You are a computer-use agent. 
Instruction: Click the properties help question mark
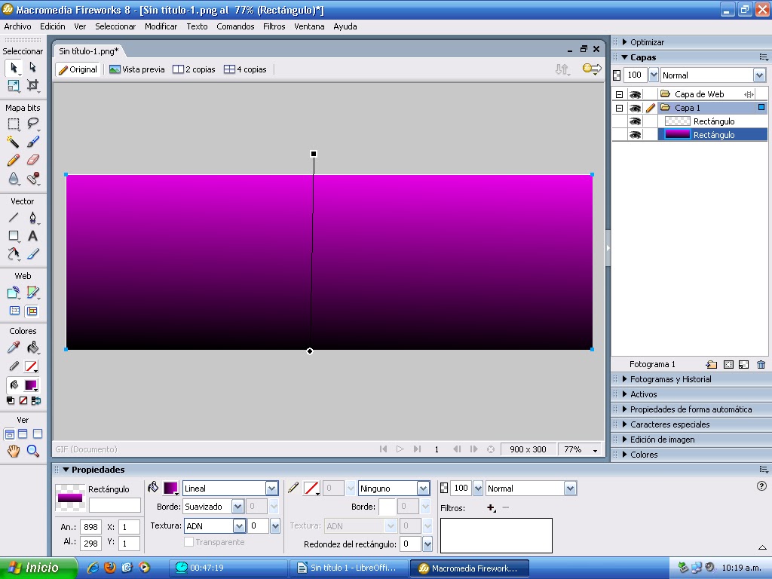coord(761,486)
